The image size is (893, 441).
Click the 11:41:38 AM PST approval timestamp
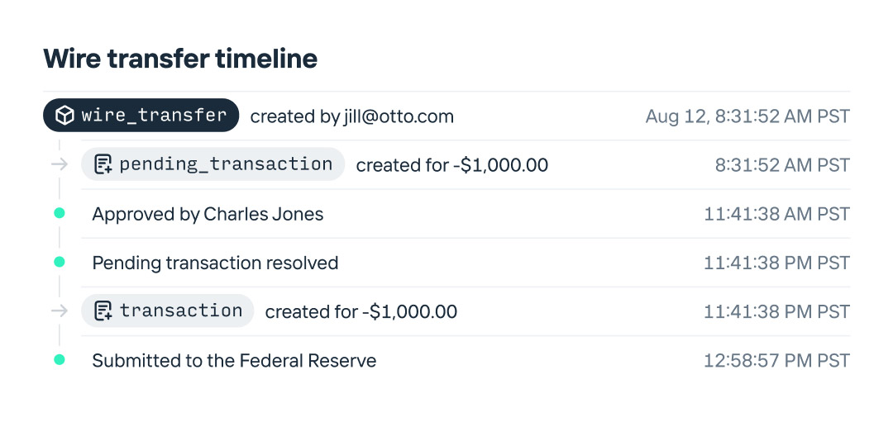[x=776, y=215]
